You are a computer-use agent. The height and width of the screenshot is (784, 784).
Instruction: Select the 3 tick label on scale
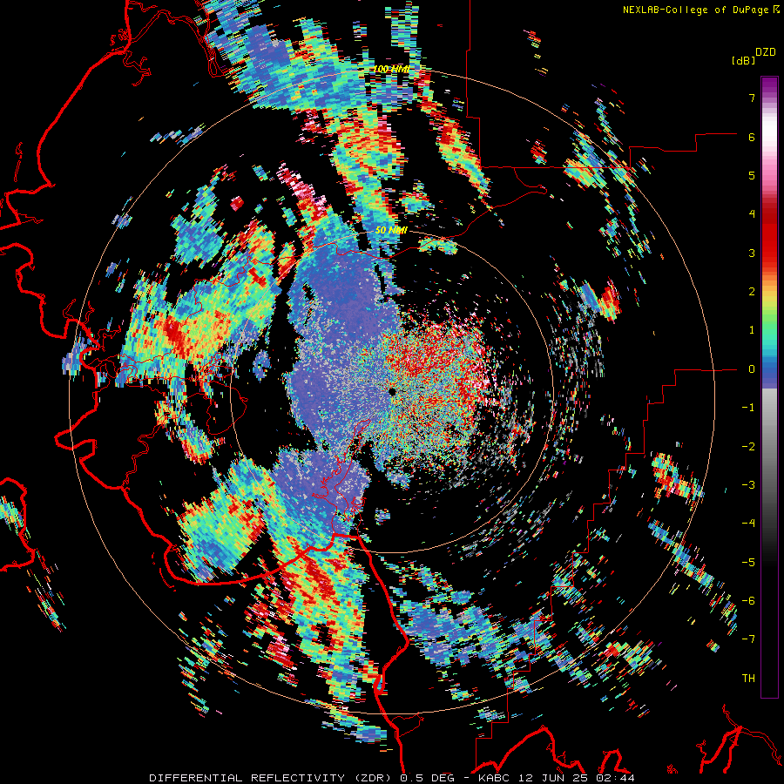pyautogui.click(x=752, y=253)
